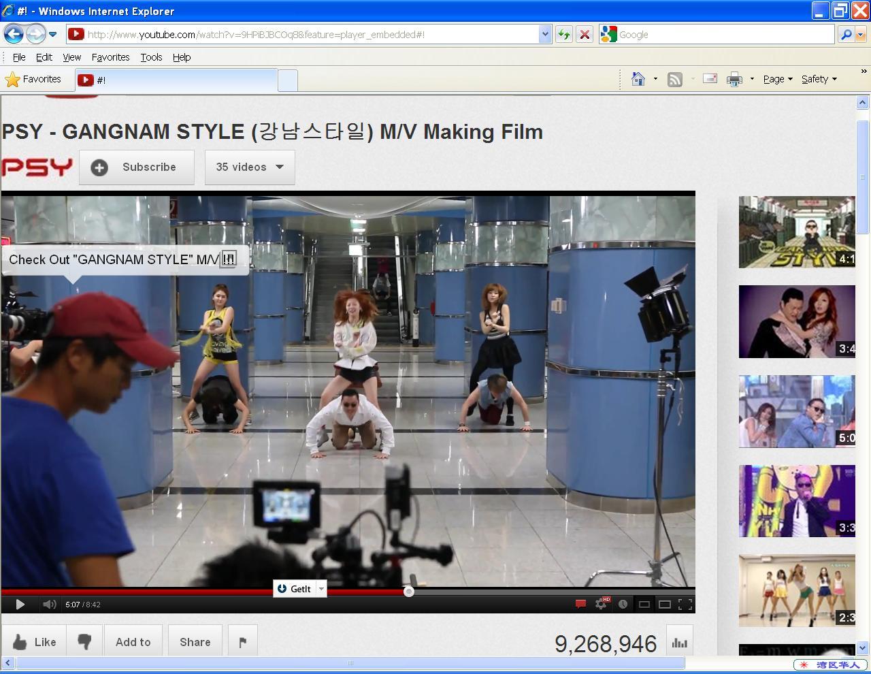Click the RSS feeds icon
The image size is (871, 674).
pyautogui.click(x=674, y=80)
